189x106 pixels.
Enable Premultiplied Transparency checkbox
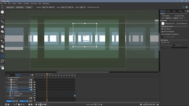(x=162, y=34)
